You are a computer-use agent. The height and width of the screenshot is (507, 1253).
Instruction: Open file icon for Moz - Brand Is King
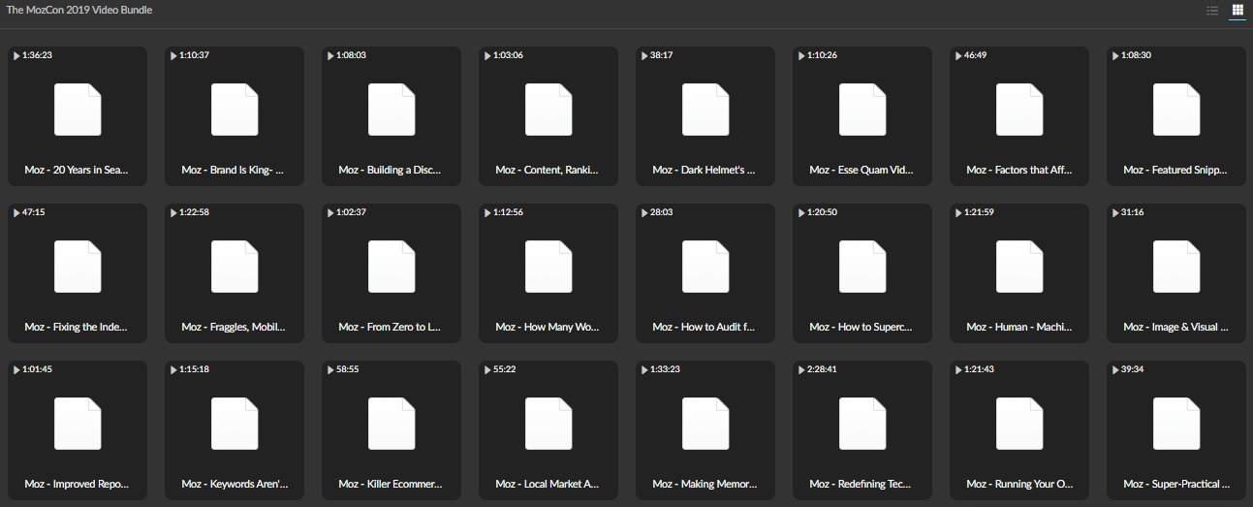[235, 110]
